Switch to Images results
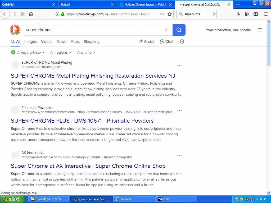The image size is (271, 203). [30, 41]
